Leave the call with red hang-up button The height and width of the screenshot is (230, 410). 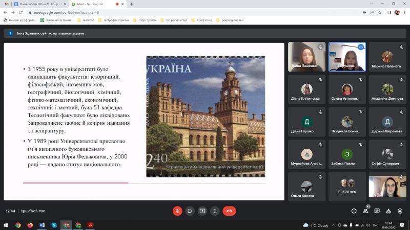[x=229, y=211]
